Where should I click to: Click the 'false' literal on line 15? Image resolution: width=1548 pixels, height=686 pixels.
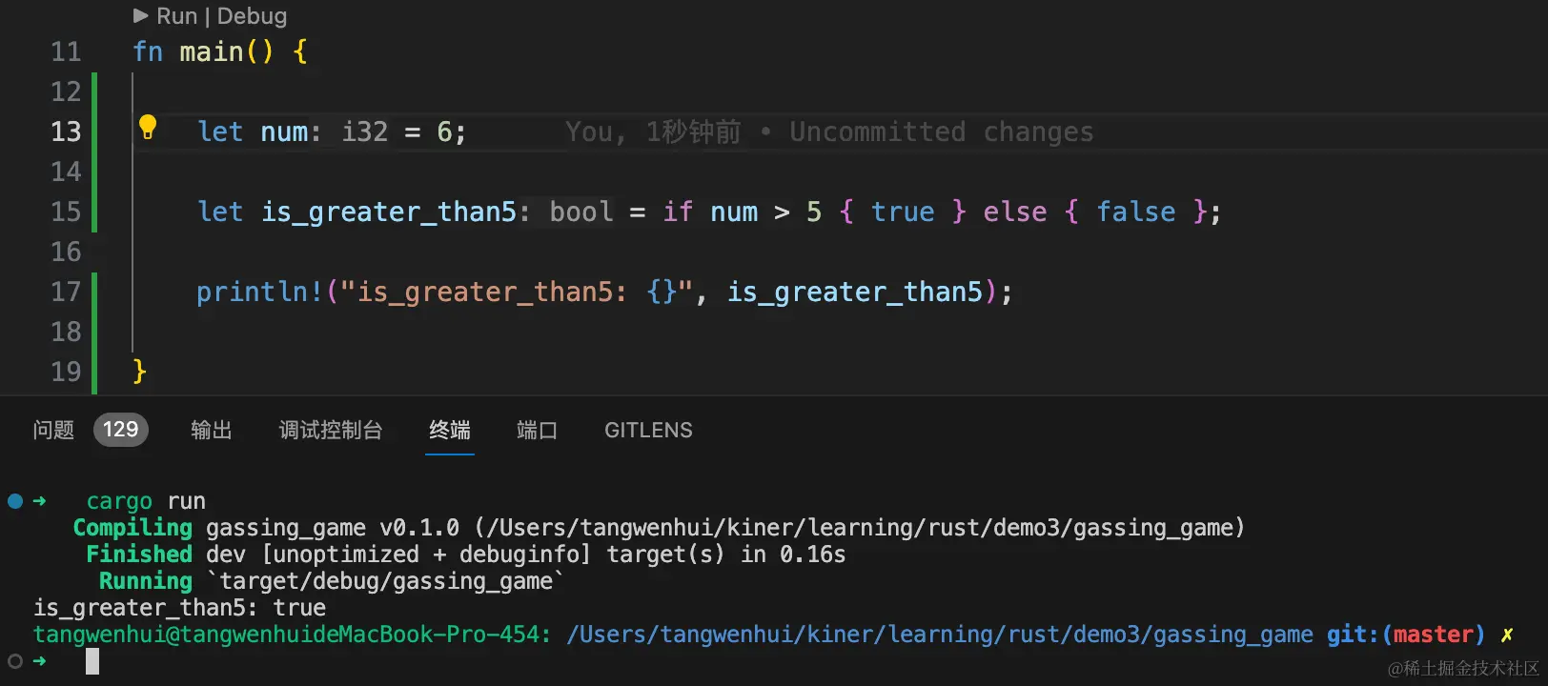tap(1135, 212)
